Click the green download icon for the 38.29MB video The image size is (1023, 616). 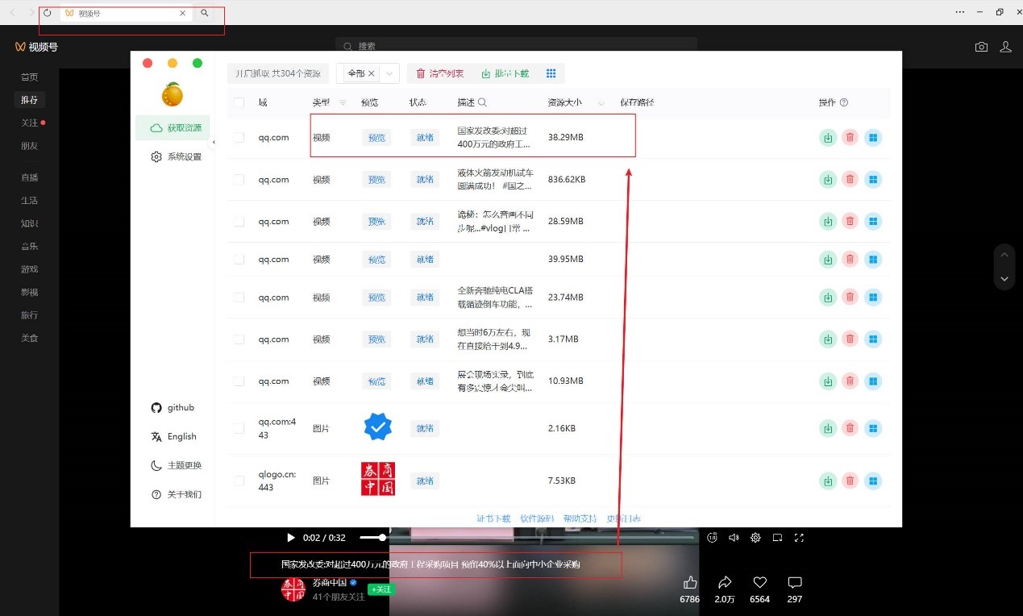coord(828,138)
